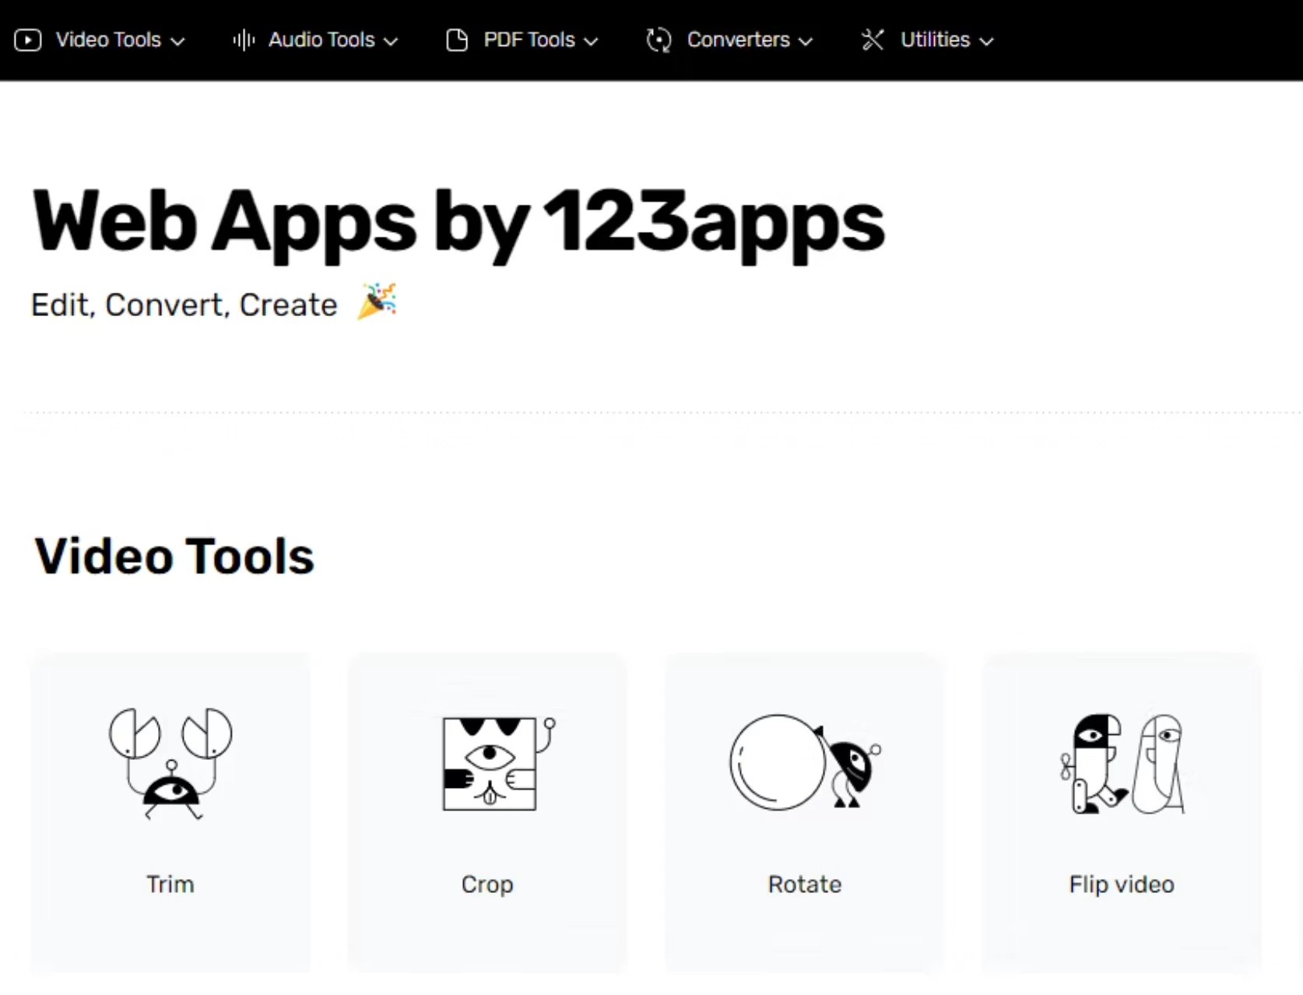Expand the Video Tools dropdown chevron
The width and height of the screenshot is (1303, 995).
click(178, 41)
